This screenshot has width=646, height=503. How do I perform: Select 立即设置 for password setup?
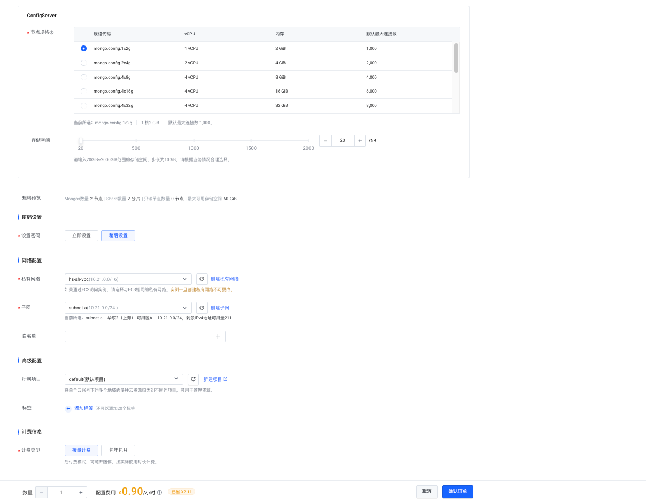point(81,235)
